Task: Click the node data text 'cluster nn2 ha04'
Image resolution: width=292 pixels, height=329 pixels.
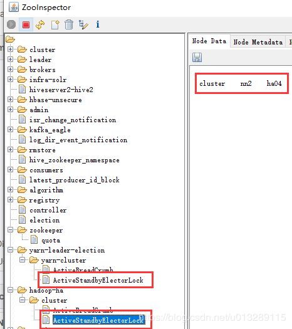Action: [241, 83]
